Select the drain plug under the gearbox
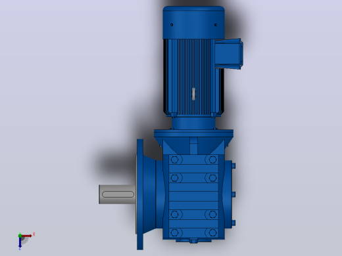Screen dimensions: 342x256 pyautogui.click(x=193, y=241)
